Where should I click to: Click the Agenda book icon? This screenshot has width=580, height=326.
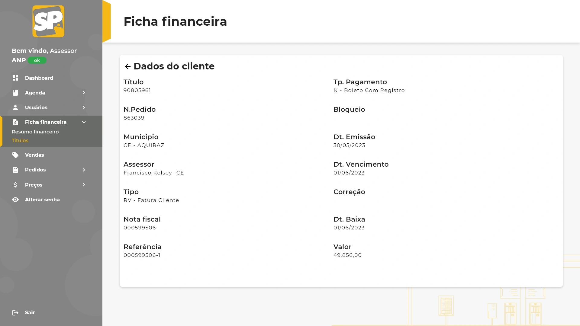coord(15,93)
